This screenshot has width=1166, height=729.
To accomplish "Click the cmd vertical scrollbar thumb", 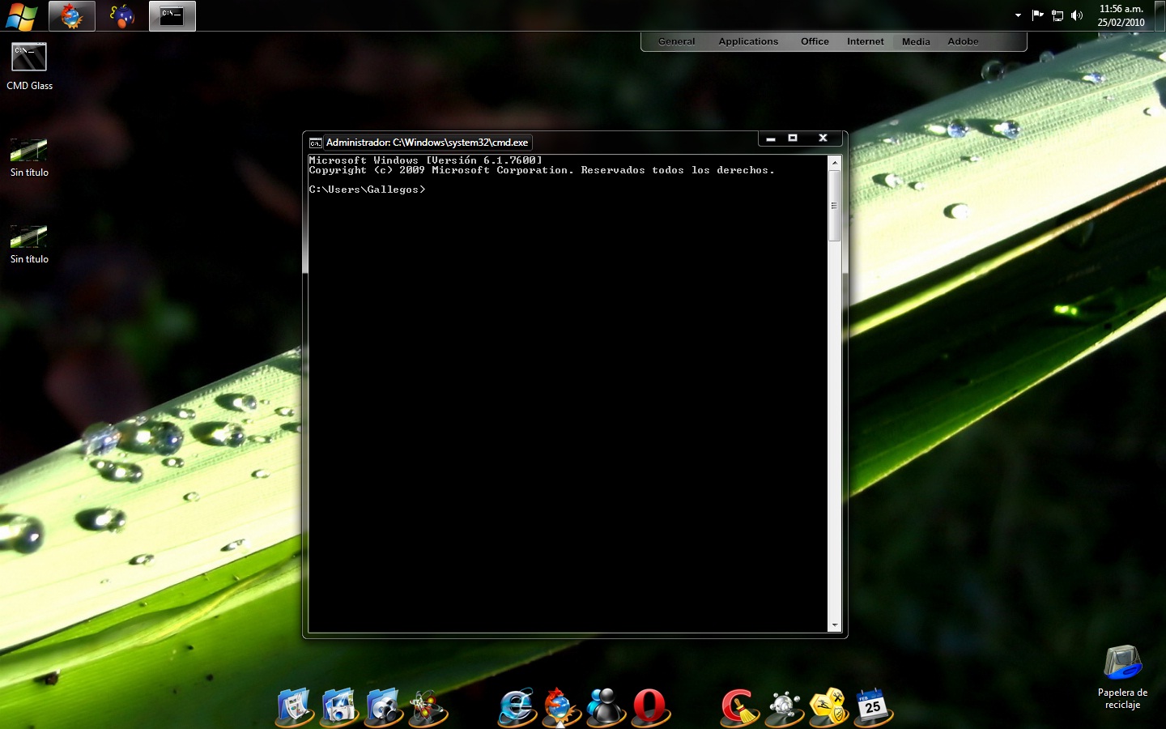I will [x=835, y=206].
